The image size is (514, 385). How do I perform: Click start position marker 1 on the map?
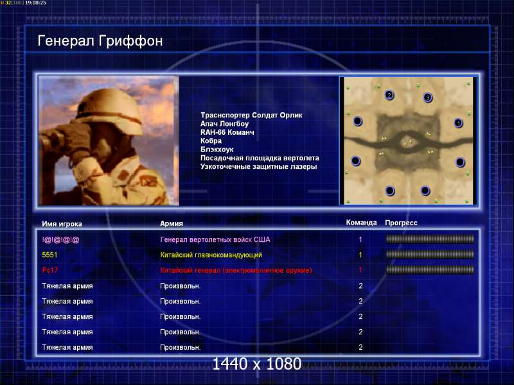pos(458,123)
